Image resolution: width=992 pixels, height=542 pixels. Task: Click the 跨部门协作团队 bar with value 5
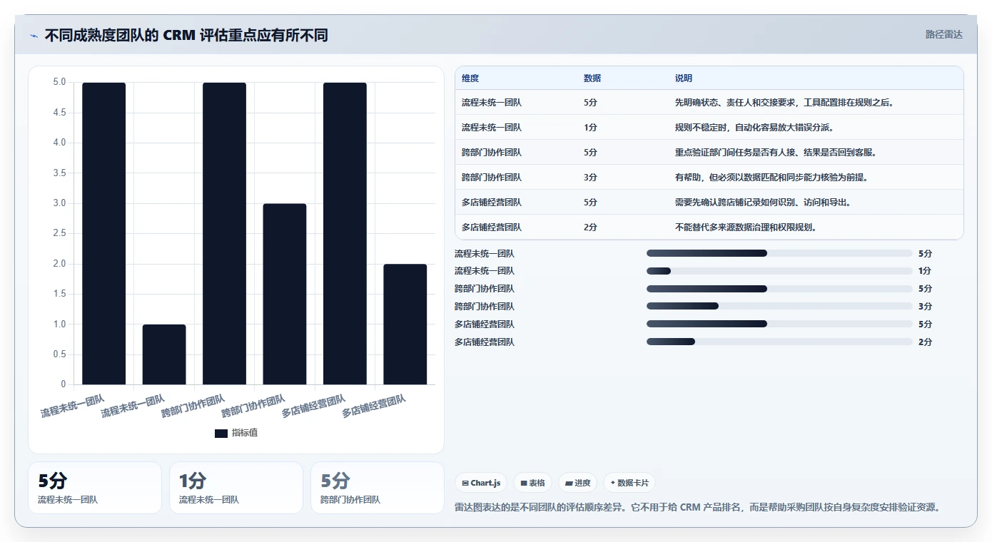(224, 234)
